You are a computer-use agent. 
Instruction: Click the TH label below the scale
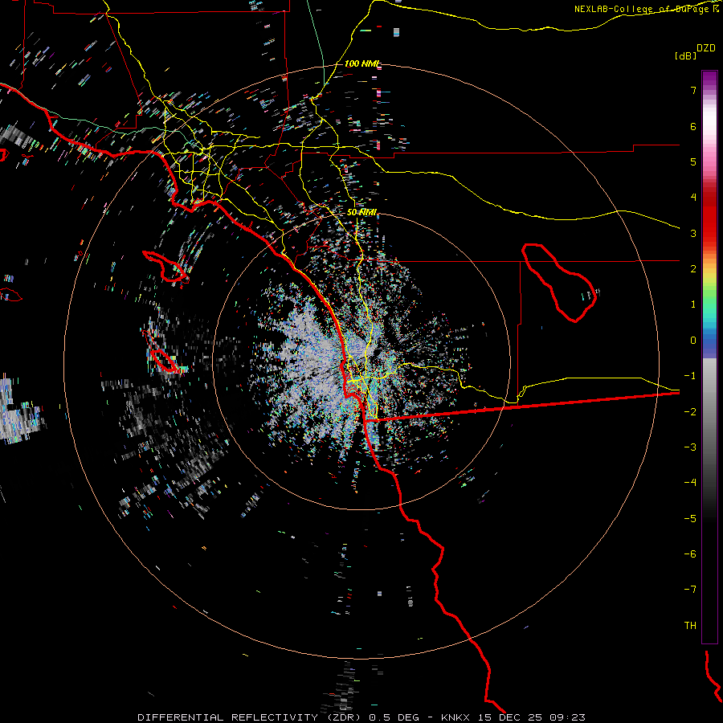[690, 626]
